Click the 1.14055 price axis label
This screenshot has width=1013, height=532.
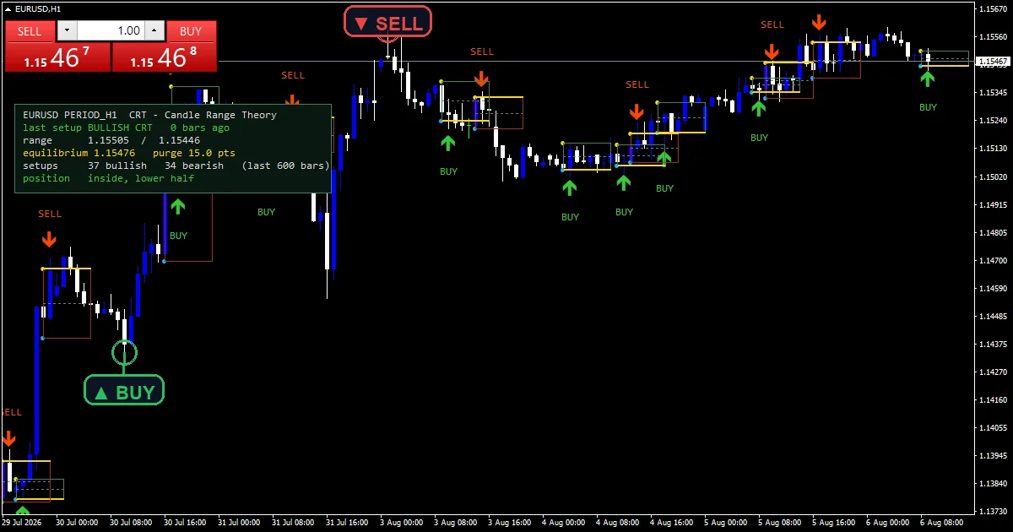(992, 427)
